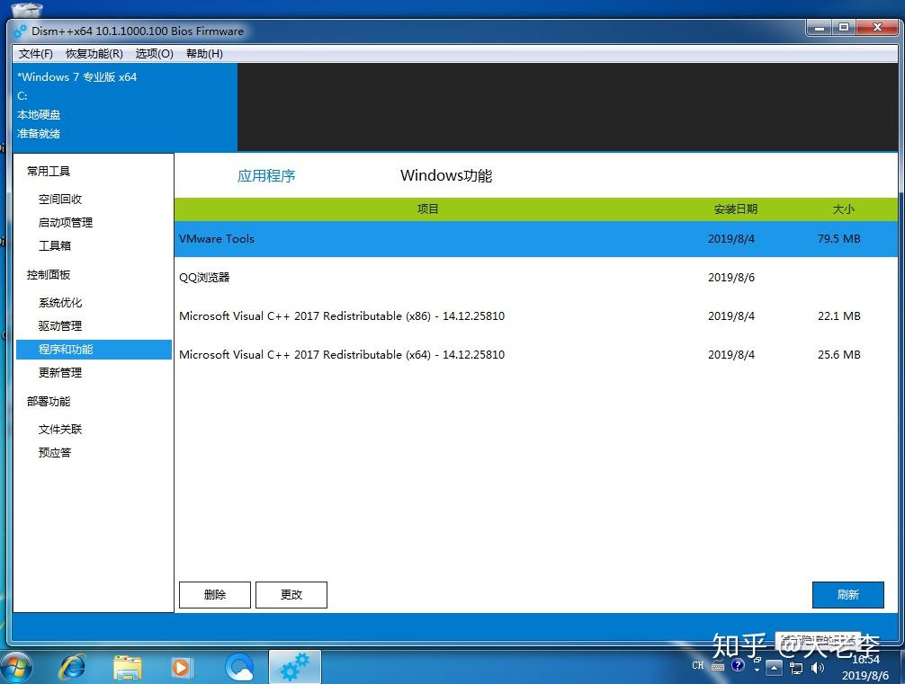The height and width of the screenshot is (684, 905).
Task: Click the 22.1 MB size value
Action: pyautogui.click(x=838, y=316)
